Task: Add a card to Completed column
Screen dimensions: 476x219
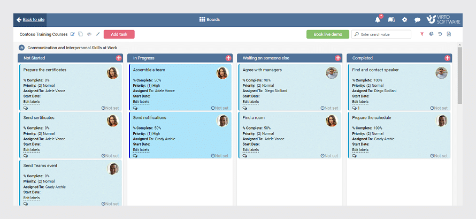Action: tap(447, 58)
